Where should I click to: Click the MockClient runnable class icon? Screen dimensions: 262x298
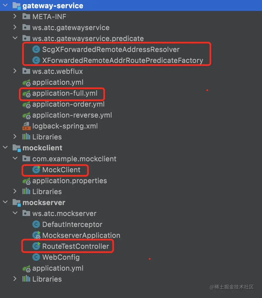pos(36,170)
